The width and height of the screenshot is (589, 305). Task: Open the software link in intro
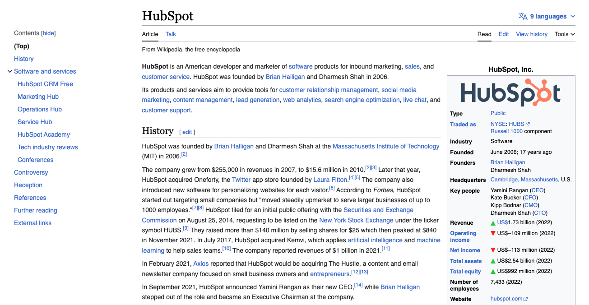(x=301, y=66)
